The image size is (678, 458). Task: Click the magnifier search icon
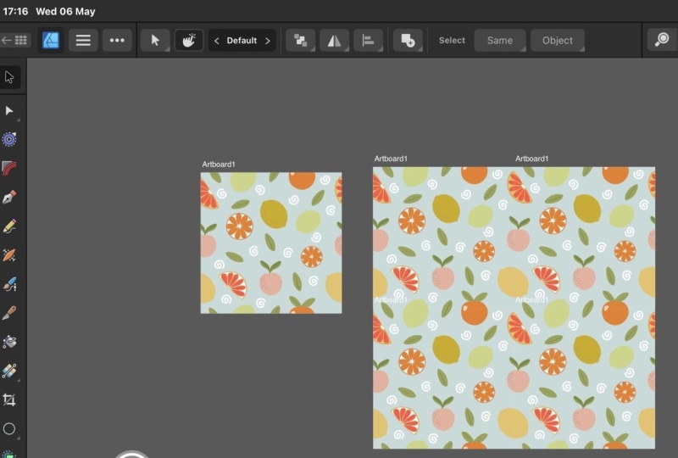662,40
